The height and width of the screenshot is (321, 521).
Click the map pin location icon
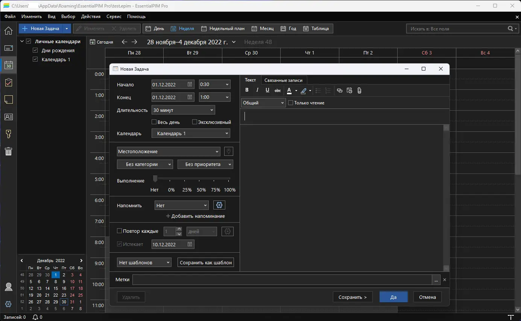[229, 152]
